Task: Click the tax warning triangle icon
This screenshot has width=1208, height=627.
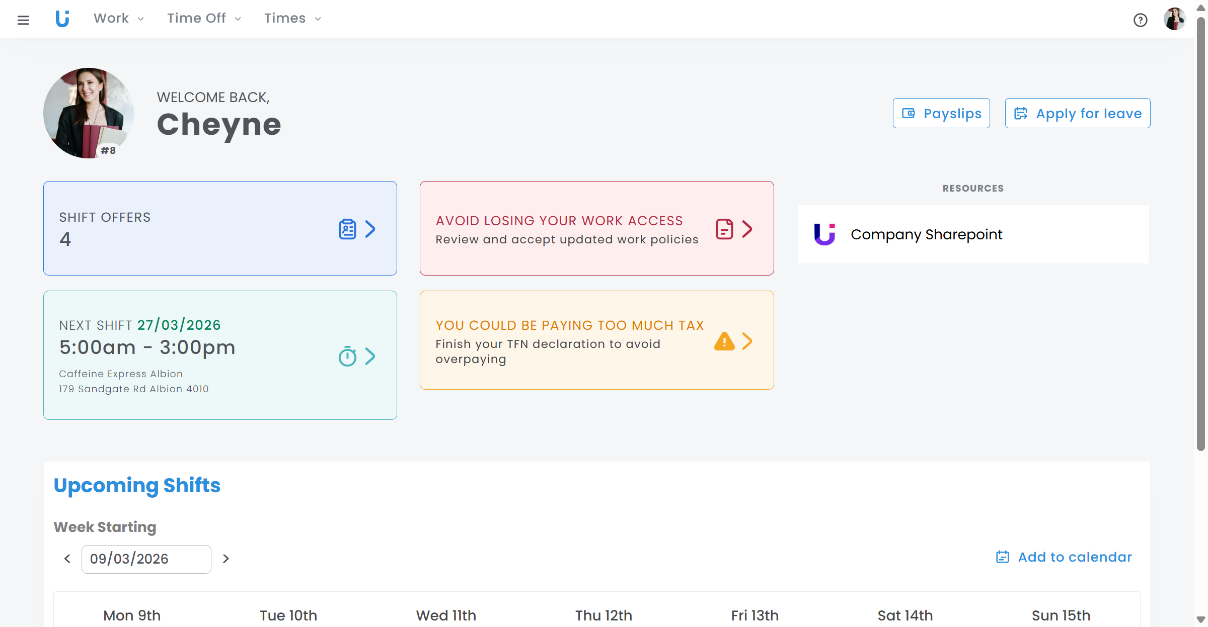Action: [x=724, y=341]
